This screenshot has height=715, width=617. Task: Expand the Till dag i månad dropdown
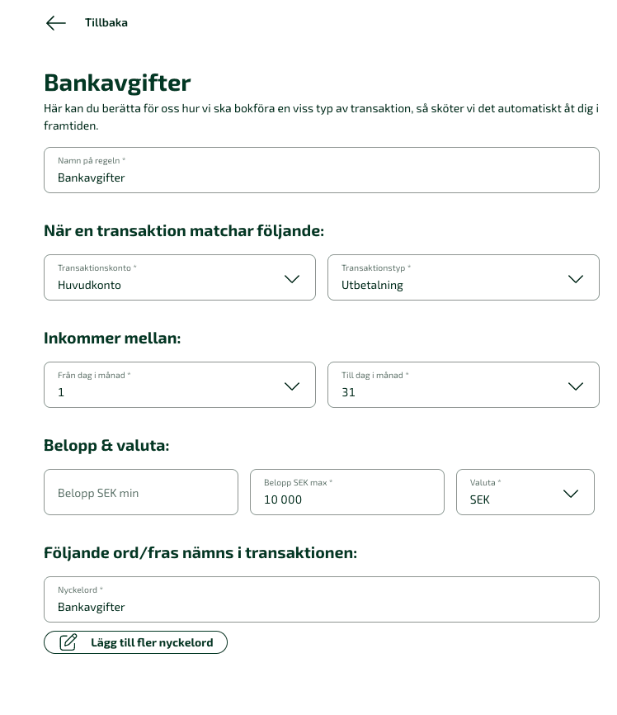[x=464, y=385]
